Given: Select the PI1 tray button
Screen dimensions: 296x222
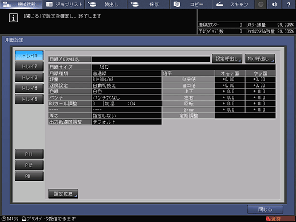Looking at the screenshot, I should 29,154.
